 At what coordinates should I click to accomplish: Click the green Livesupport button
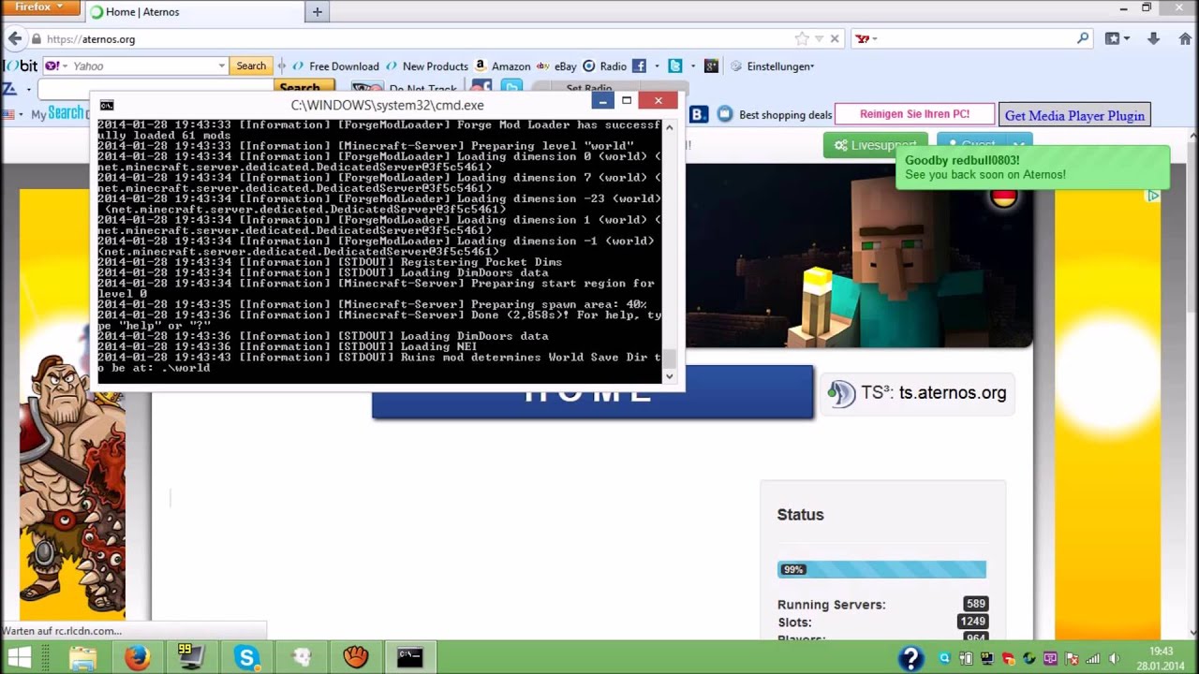coord(875,145)
